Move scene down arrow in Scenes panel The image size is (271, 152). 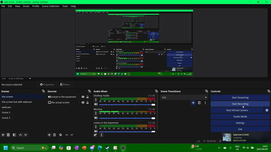pyautogui.click(x=26, y=135)
